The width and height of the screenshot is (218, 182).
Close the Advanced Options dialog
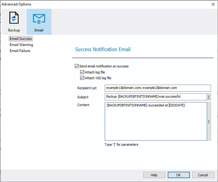tap(213, 4)
